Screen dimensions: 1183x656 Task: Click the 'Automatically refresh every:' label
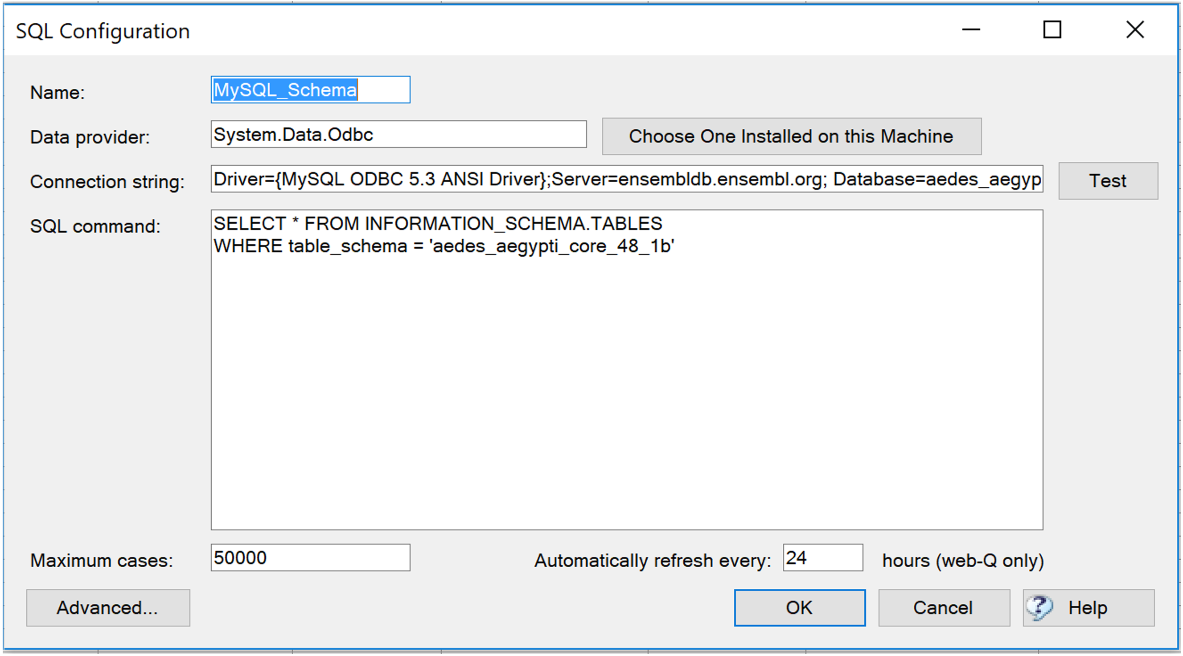coord(653,561)
